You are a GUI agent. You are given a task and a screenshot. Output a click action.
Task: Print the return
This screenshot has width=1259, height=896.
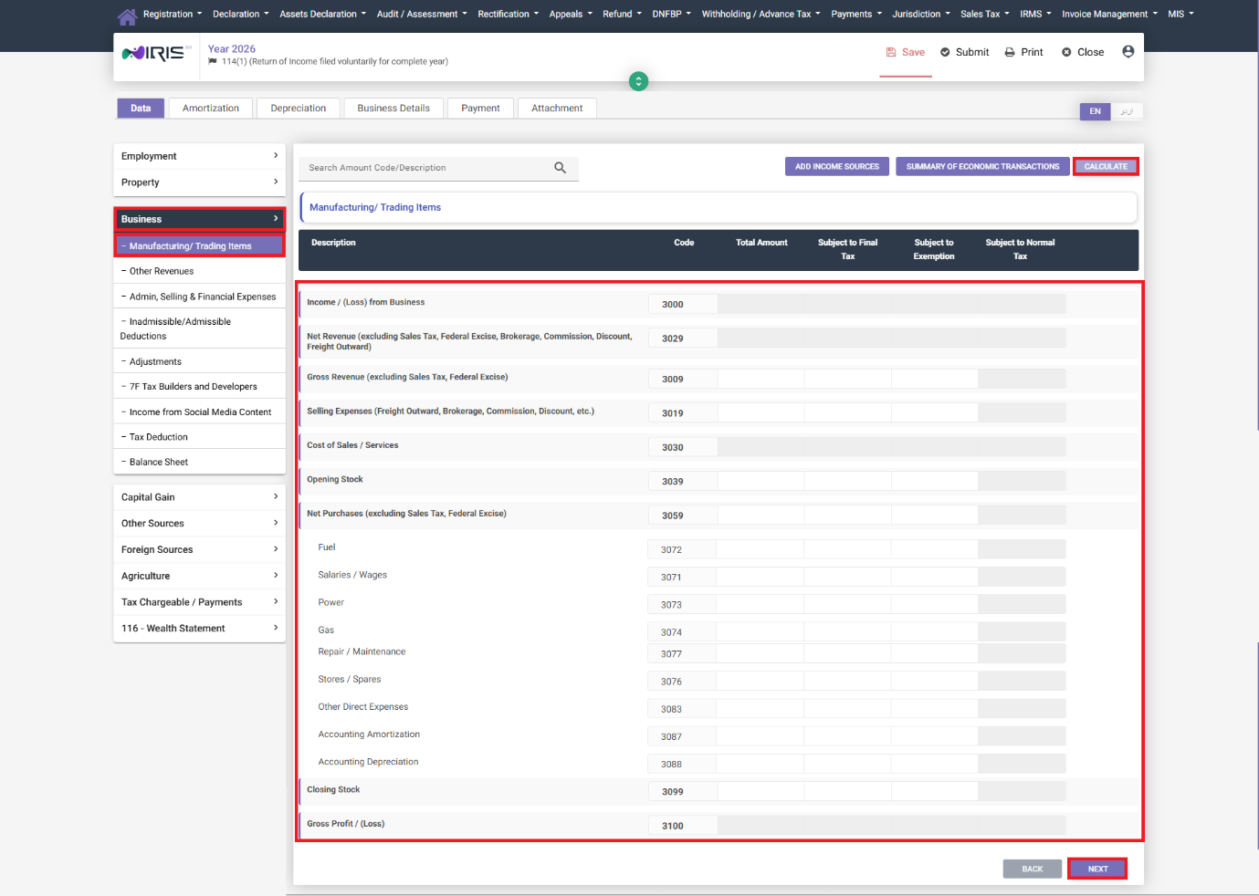[1023, 52]
